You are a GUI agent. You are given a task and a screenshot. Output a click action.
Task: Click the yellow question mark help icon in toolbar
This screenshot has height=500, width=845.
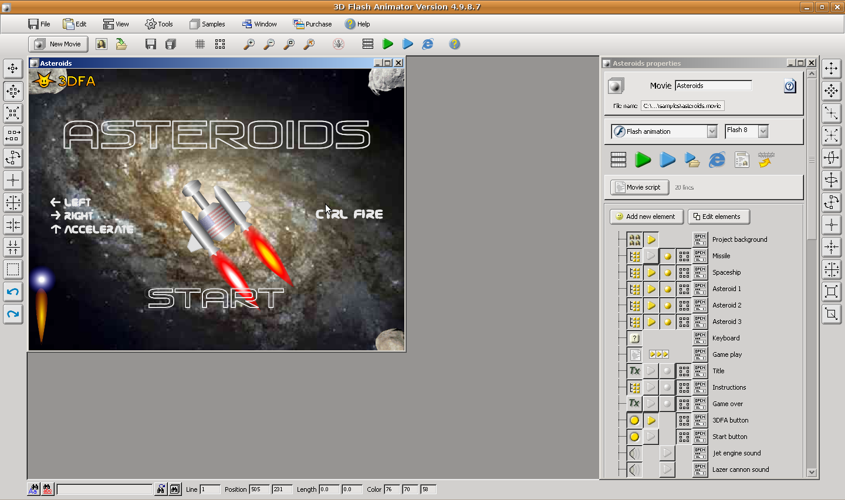tap(455, 44)
